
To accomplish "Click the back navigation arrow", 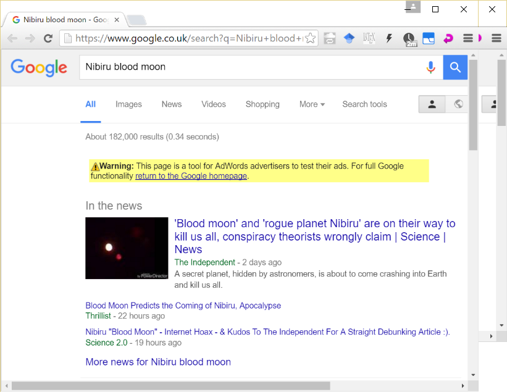I will point(12,38).
